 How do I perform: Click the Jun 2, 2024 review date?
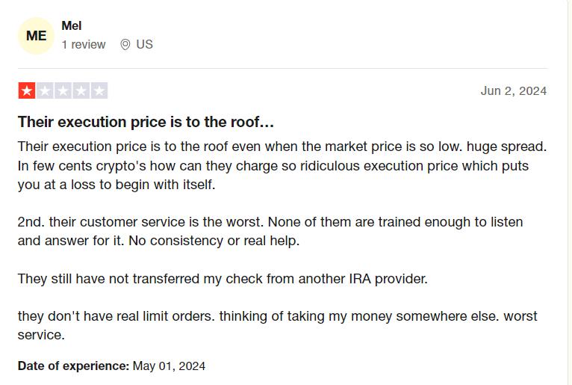tap(514, 91)
